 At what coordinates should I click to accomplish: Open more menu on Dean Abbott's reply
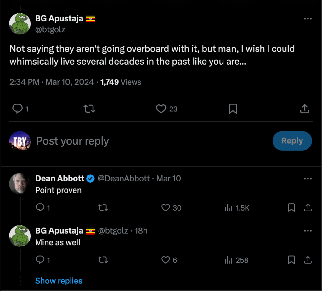[x=308, y=179]
